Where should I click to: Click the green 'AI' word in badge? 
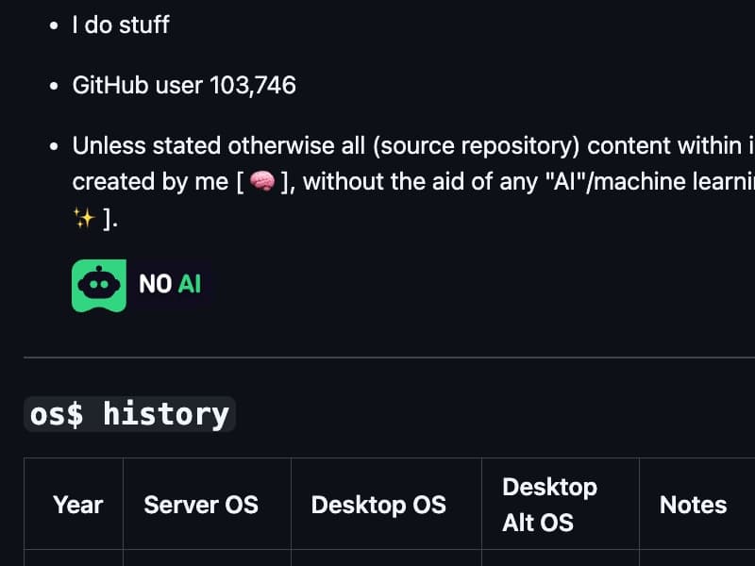tap(190, 284)
